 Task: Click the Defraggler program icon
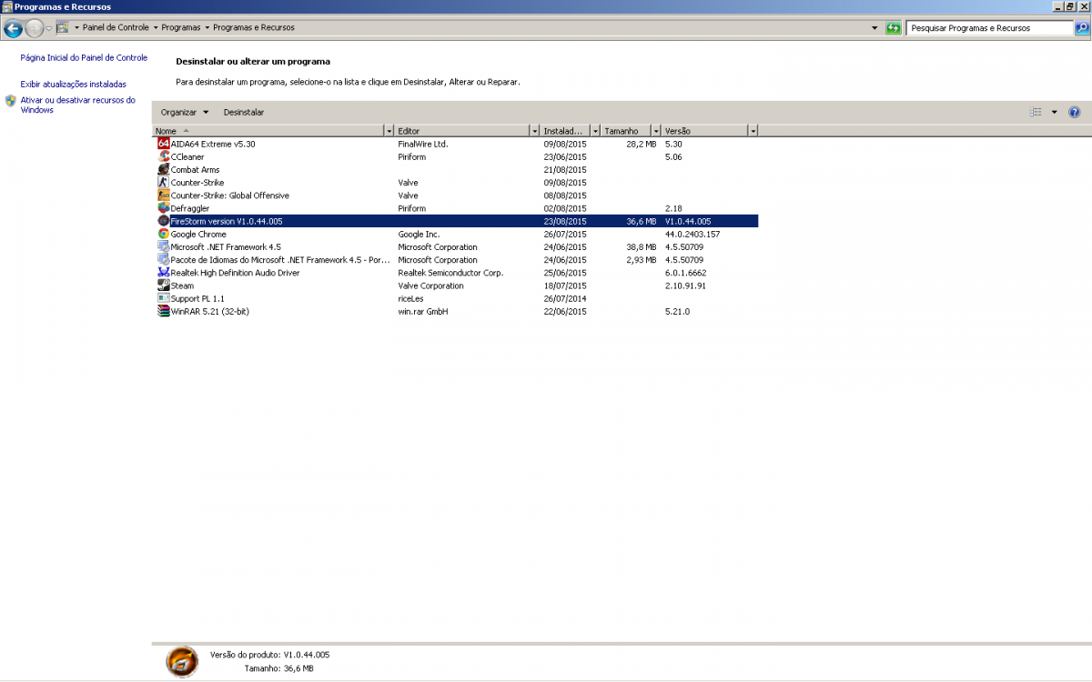164,208
